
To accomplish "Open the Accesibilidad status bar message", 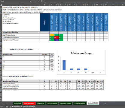I will click(23, 107).
